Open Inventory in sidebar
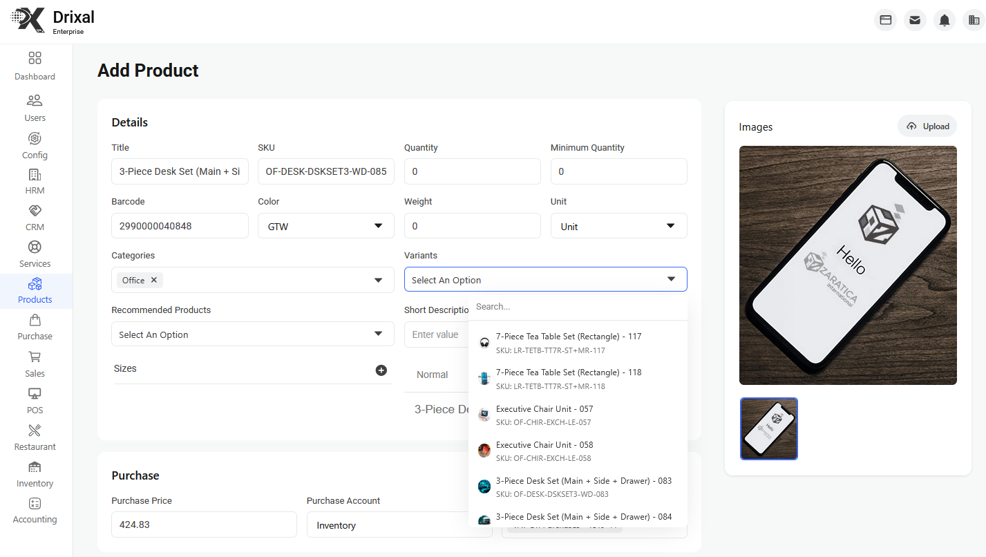Viewport: 986px width, 557px height. (x=35, y=474)
